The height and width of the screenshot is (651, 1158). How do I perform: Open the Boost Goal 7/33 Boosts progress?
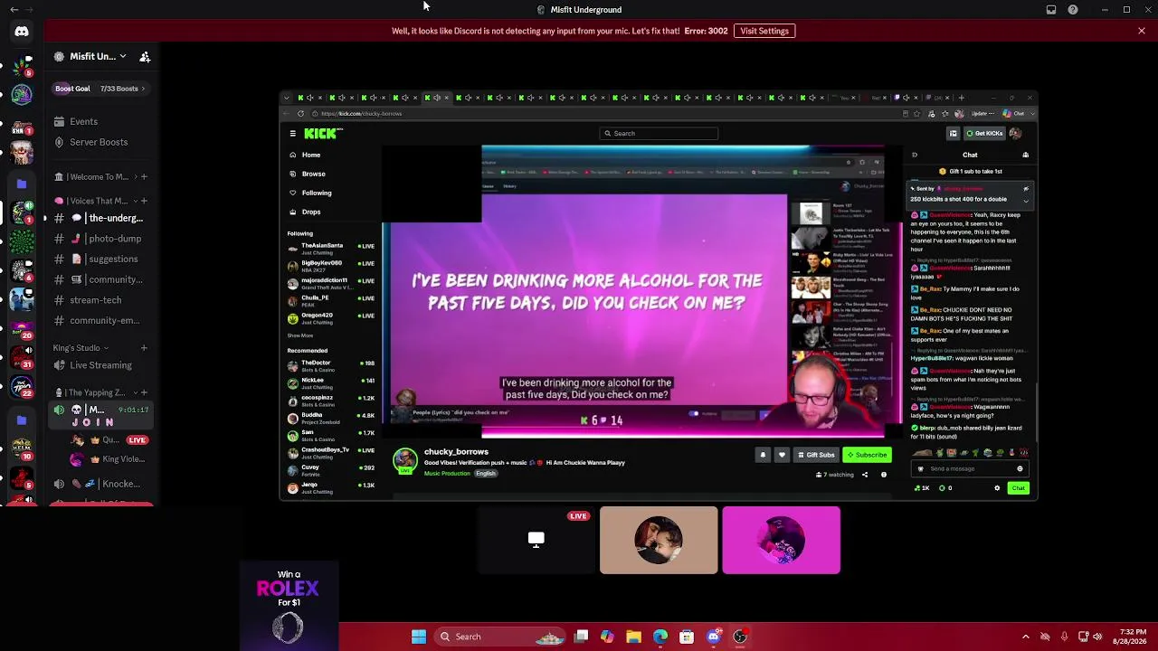coord(100,89)
